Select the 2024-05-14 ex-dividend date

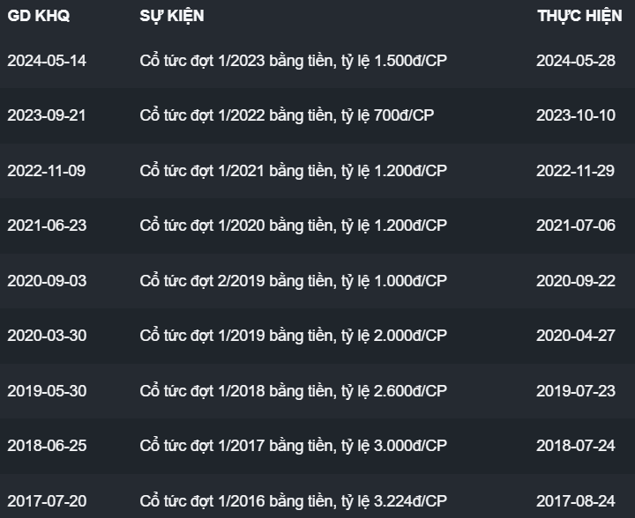[47, 61]
